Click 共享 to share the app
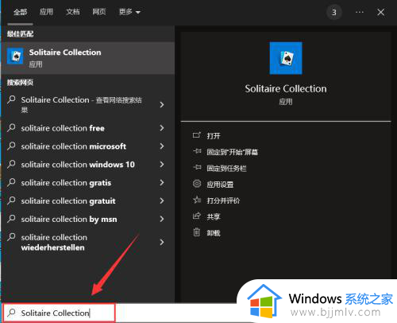 coord(214,217)
